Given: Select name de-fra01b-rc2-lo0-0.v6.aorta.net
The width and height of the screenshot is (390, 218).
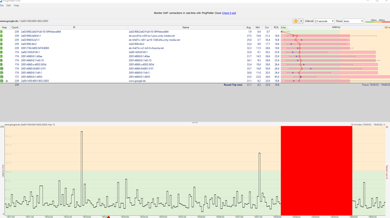Looking at the screenshot, I should (x=146, y=48).
